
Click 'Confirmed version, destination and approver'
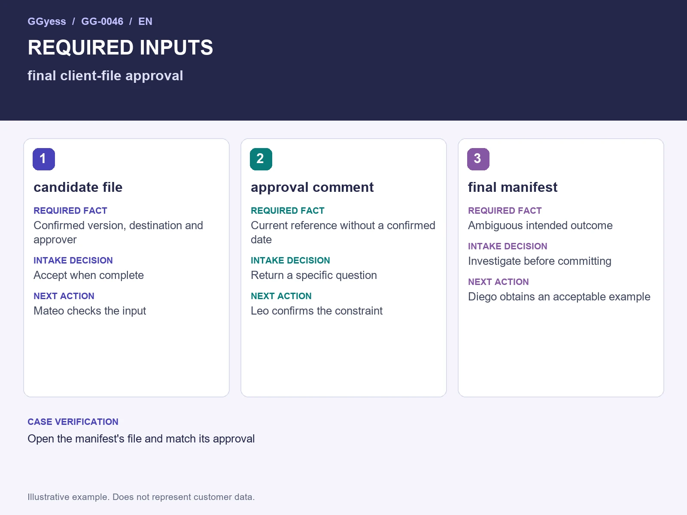(x=119, y=233)
